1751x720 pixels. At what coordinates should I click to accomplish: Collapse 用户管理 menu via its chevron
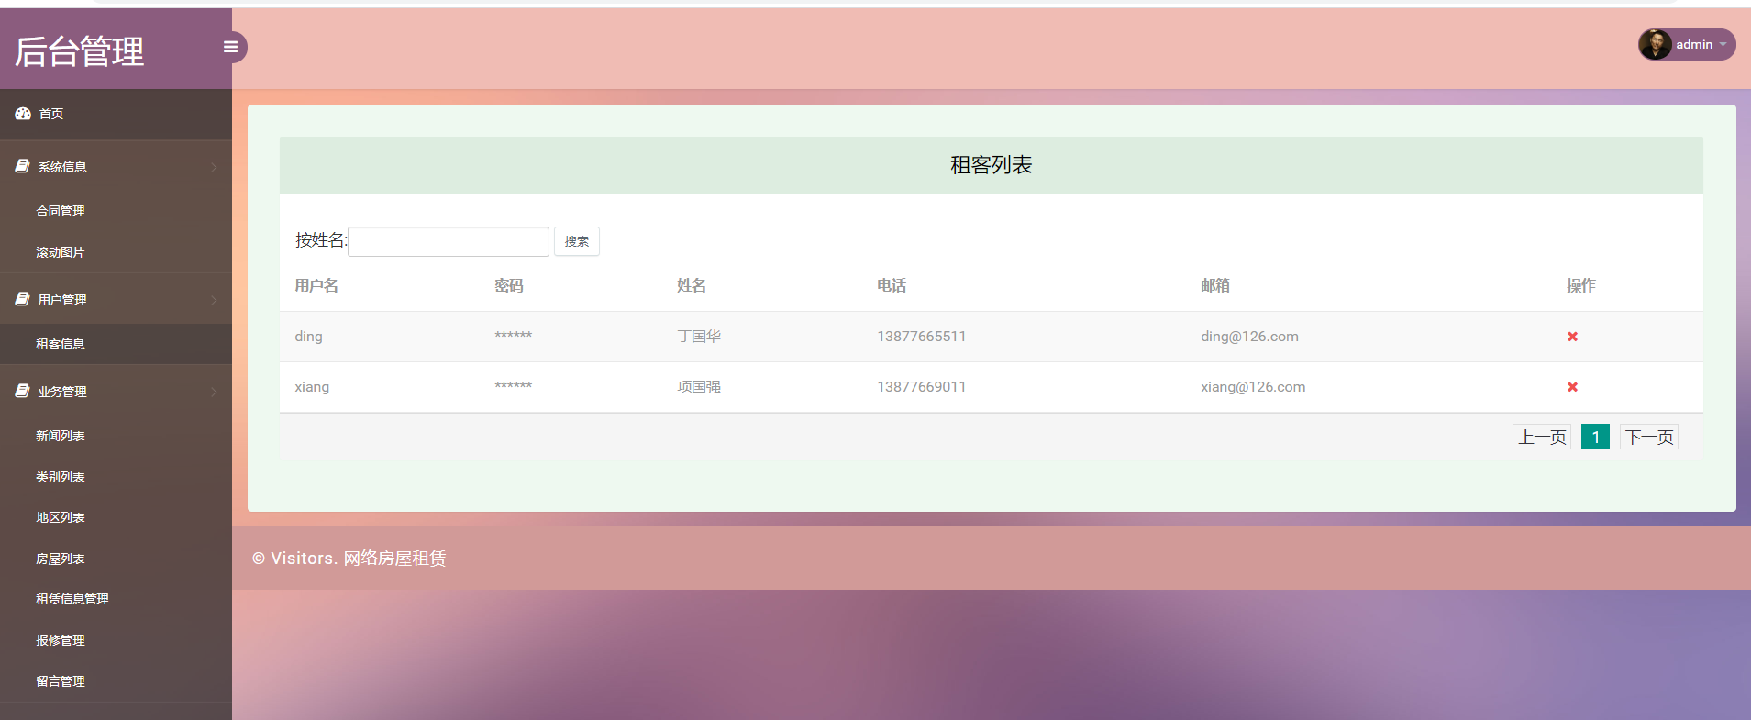pyautogui.click(x=214, y=300)
